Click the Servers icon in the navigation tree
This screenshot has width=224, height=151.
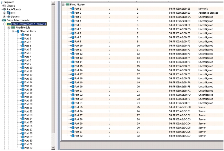coord(9,17)
